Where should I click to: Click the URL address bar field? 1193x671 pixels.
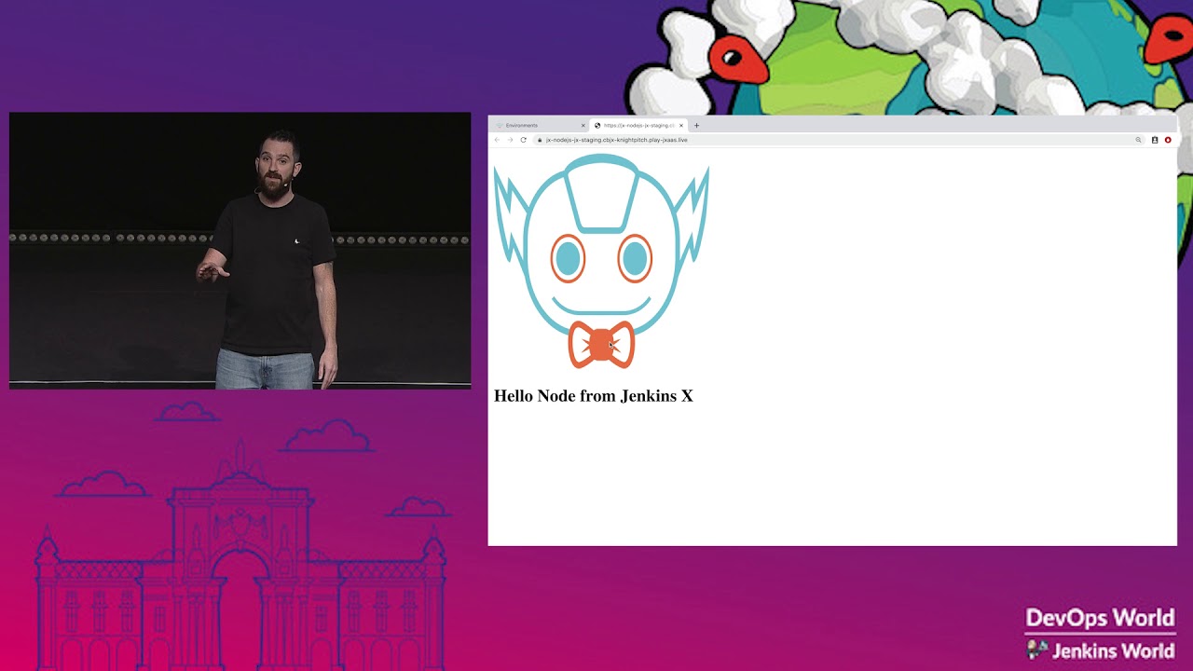[839, 140]
